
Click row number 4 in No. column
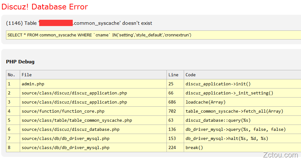(x=13, y=111)
